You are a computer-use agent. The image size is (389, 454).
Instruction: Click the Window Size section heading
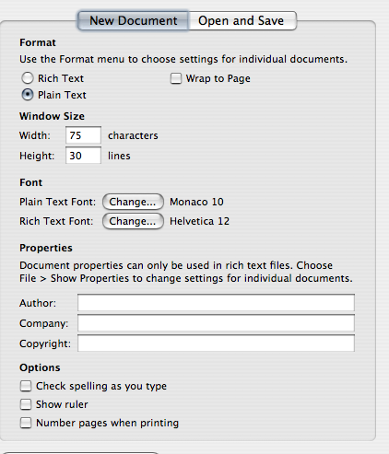(x=52, y=116)
